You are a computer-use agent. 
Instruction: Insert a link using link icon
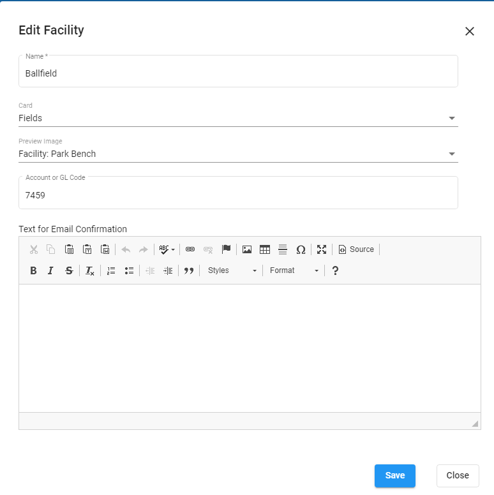click(190, 249)
